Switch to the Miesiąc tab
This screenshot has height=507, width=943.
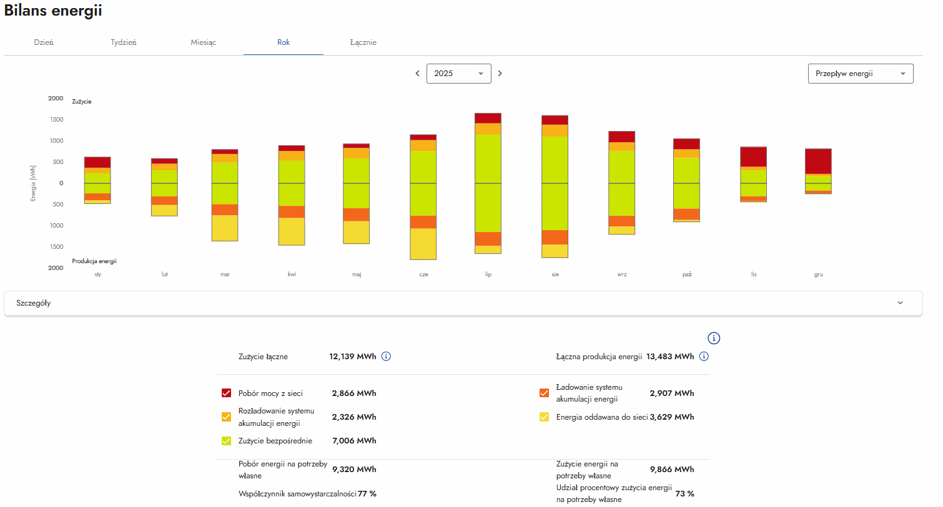tap(204, 42)
